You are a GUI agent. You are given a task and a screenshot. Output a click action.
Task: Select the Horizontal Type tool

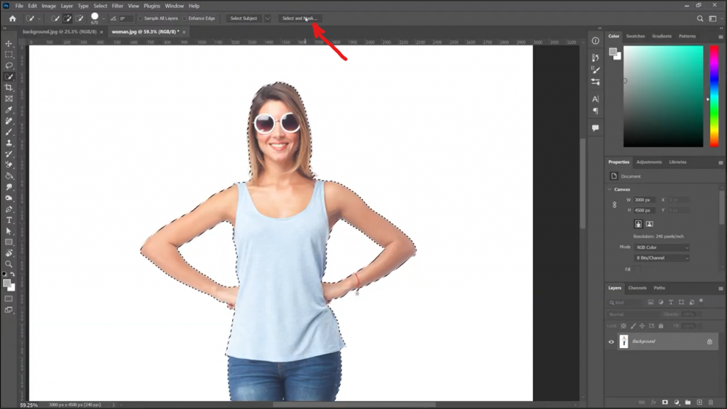(9, 220)
